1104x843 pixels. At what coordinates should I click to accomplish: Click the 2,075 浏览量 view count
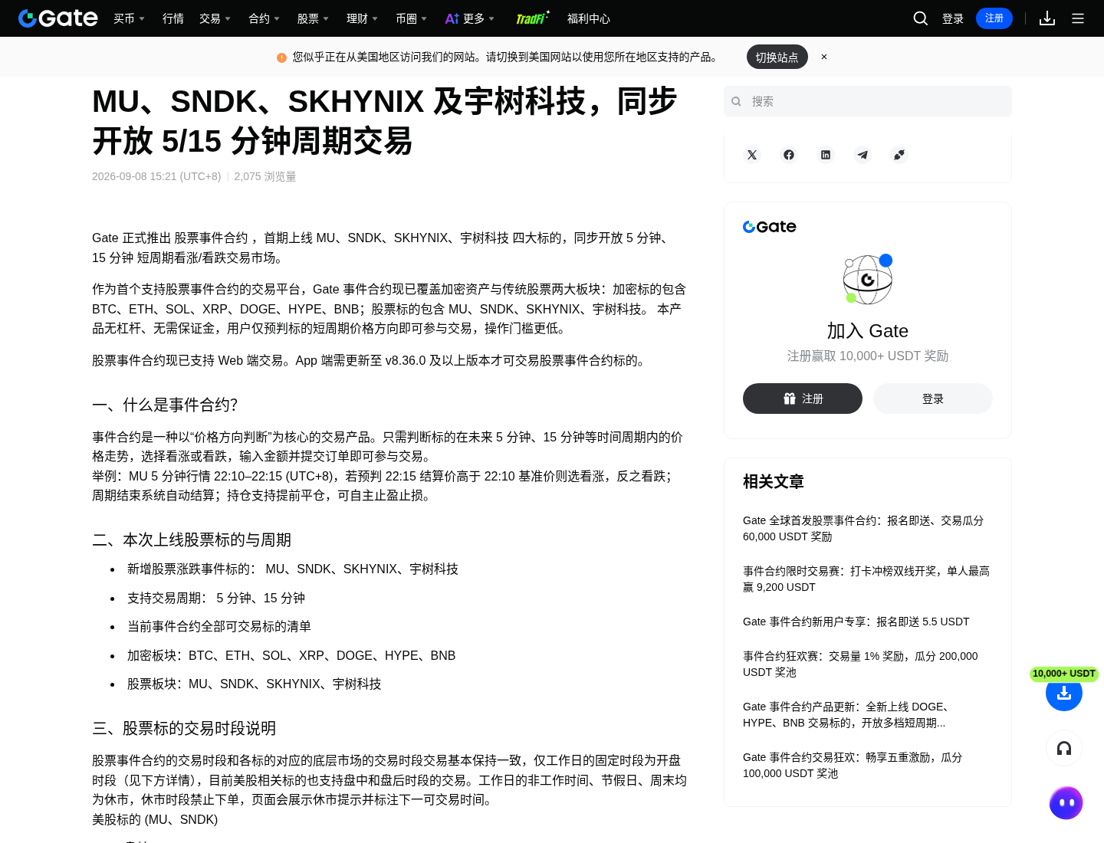click(x=265, y=176)
